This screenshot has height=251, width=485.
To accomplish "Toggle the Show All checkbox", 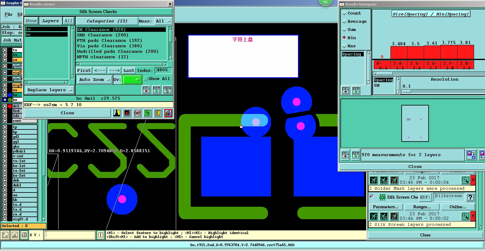I will tap(146, 79).
